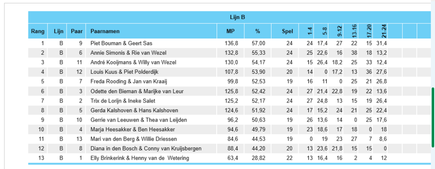Select the MP column header
Image resolution: width=435 pixels, height=169 pixels.
pos(231,31)
